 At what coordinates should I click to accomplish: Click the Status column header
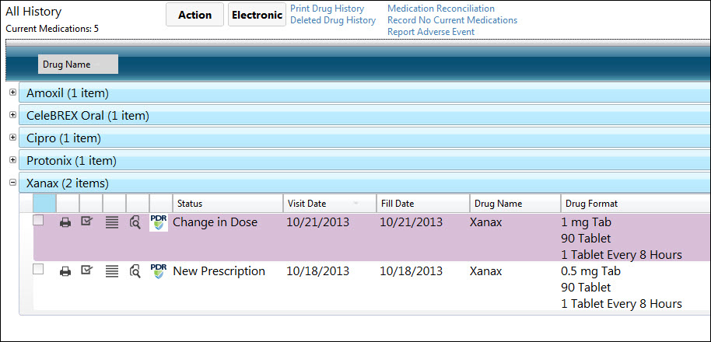[x=228, y=204]
